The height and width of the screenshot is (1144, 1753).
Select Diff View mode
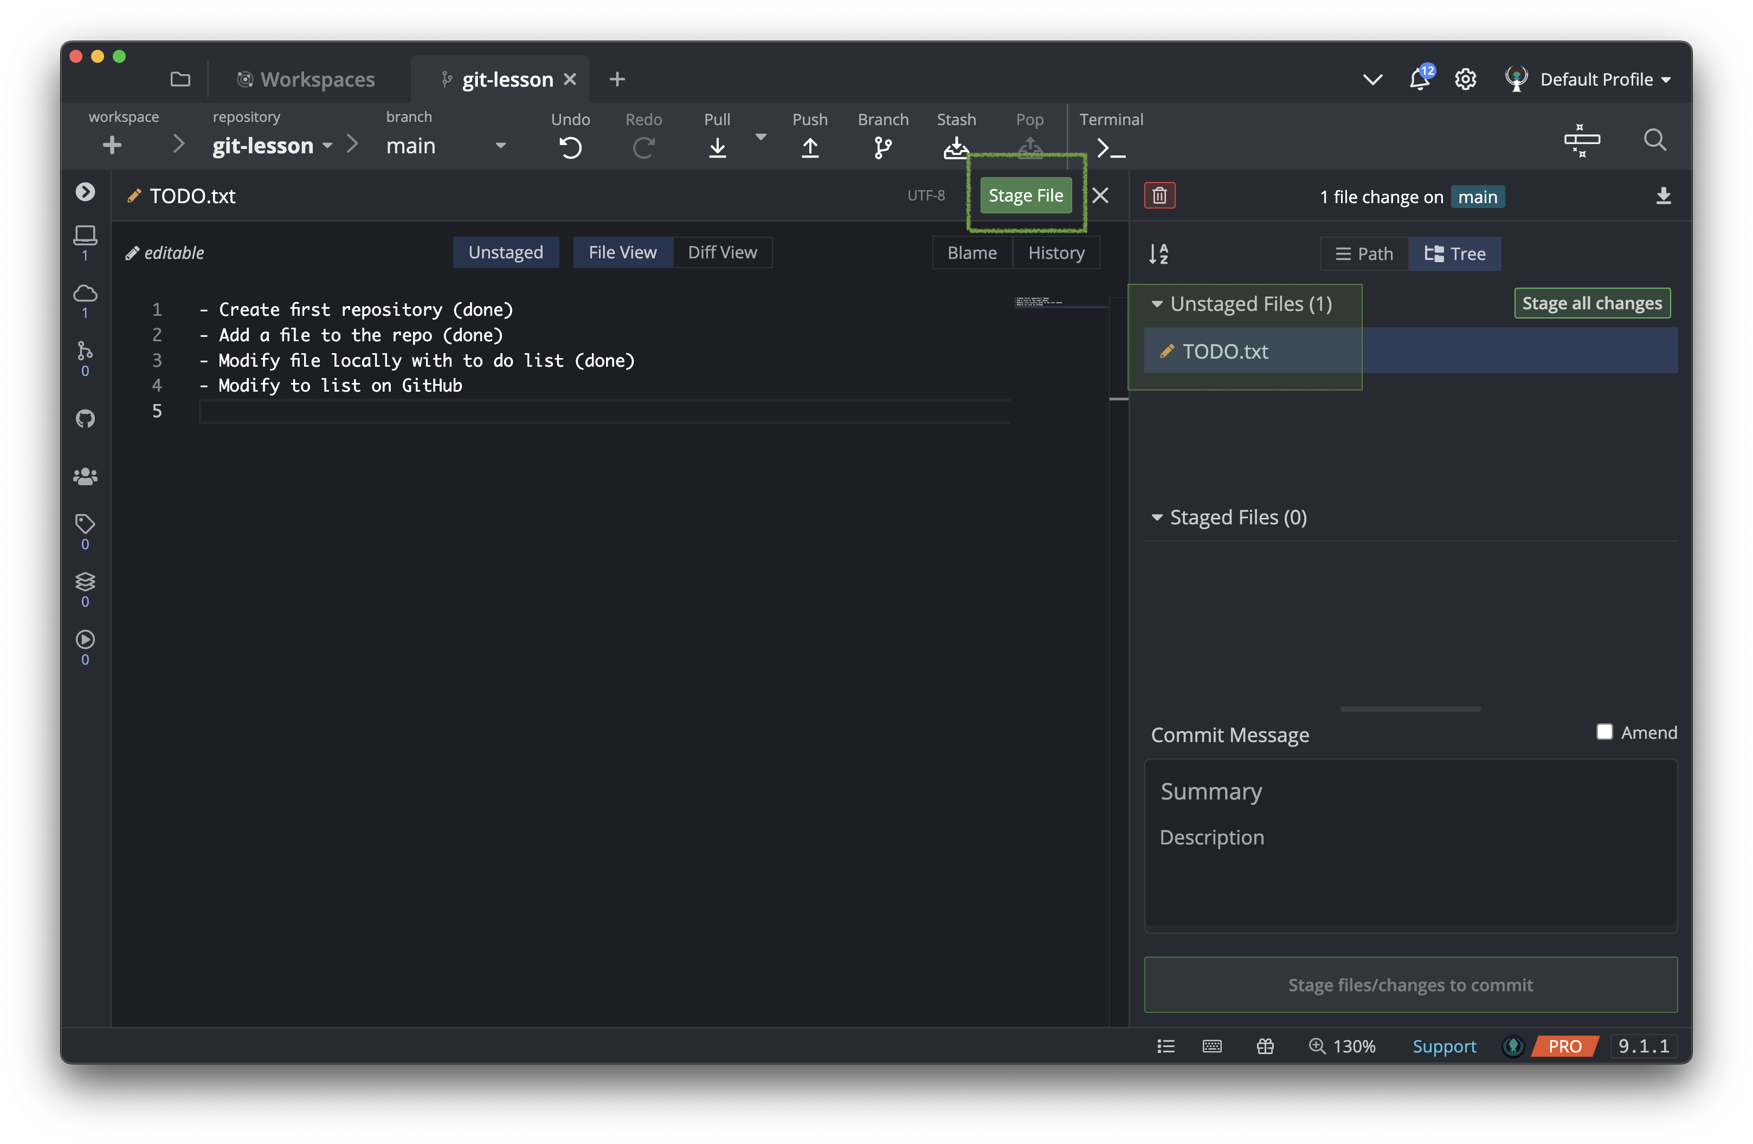coord(722,252)
